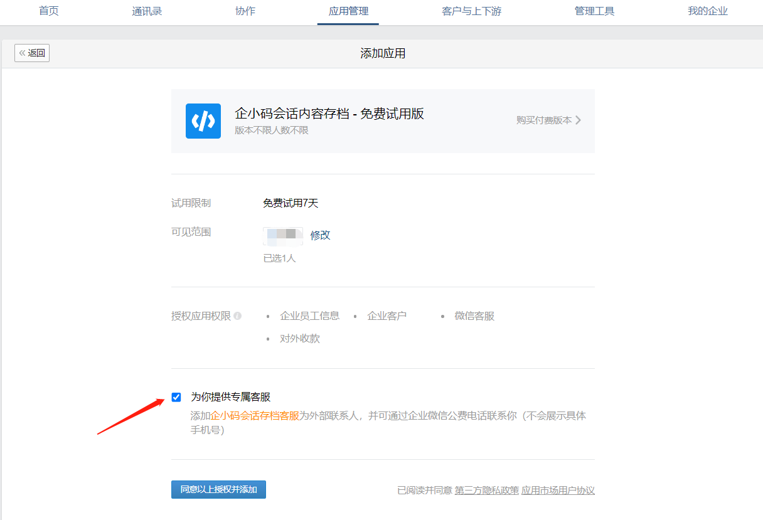Viewport: 763px width, 520px height.
Task: Click 同意以上授权并添加 button
Action: [218, 490]
